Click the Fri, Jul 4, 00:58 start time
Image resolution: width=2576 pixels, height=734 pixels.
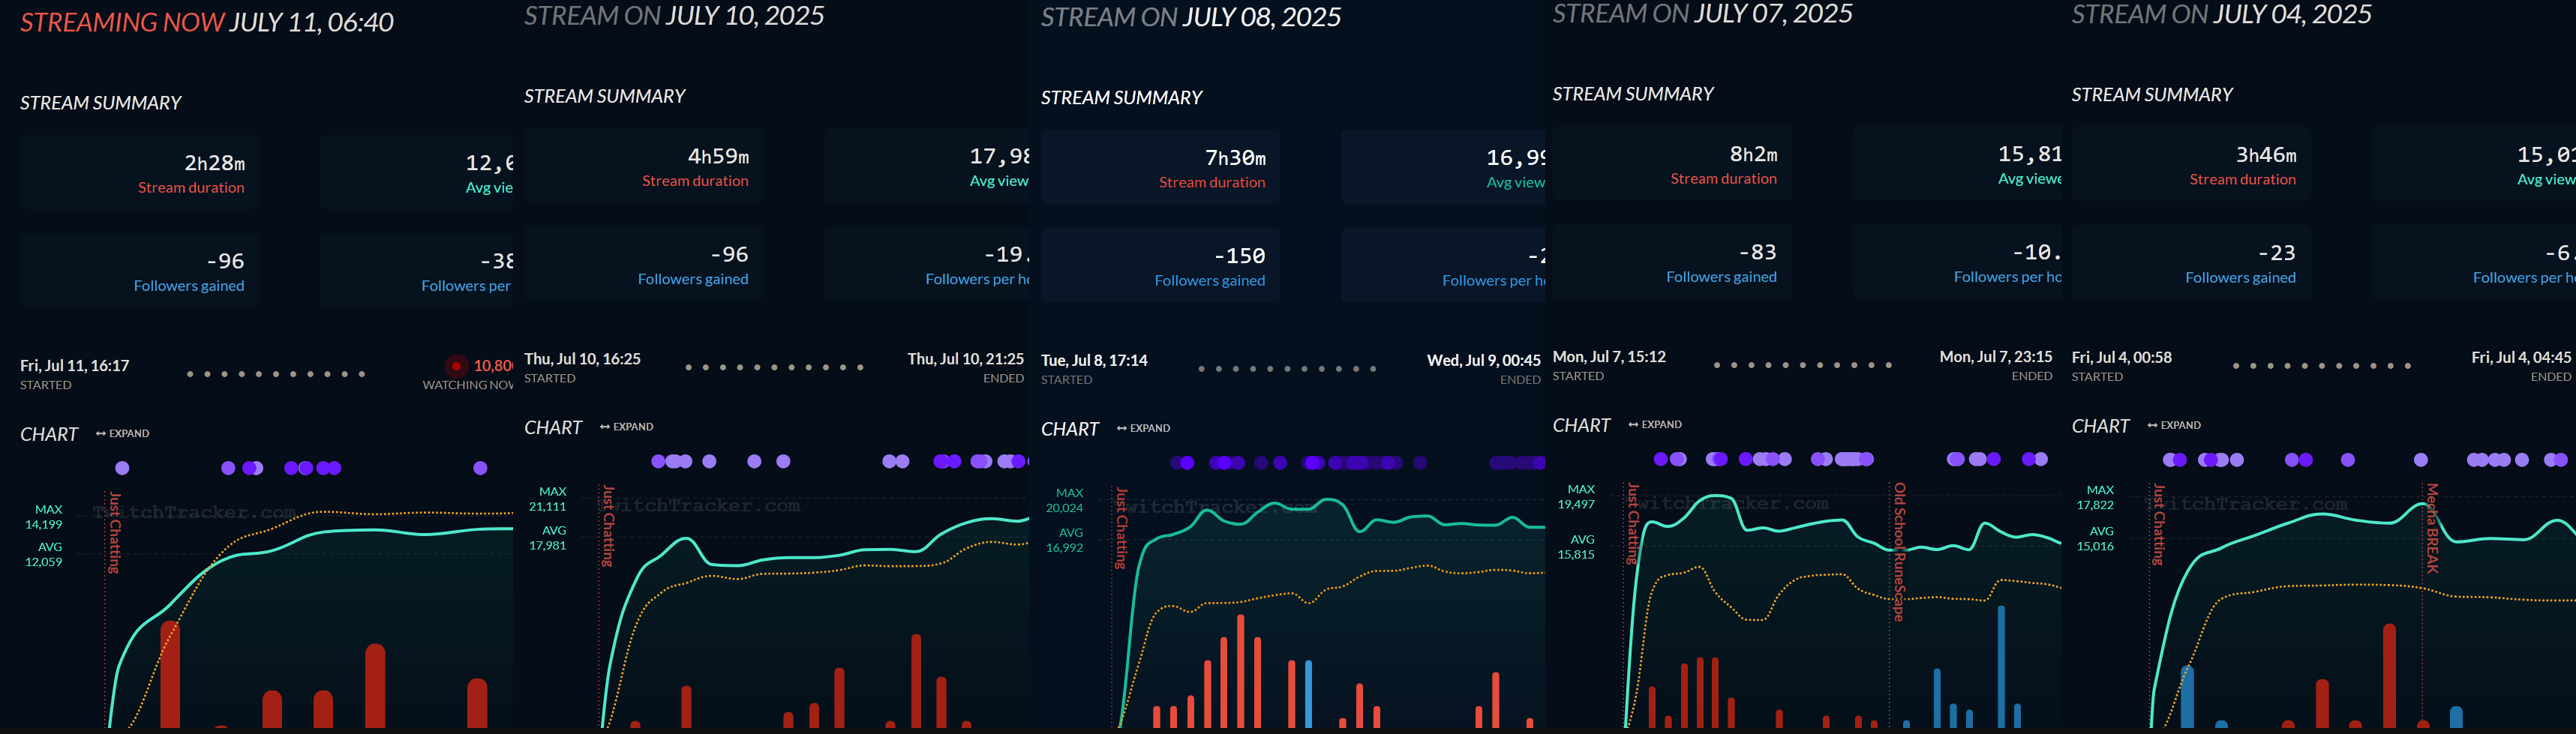coord(2122,358)
